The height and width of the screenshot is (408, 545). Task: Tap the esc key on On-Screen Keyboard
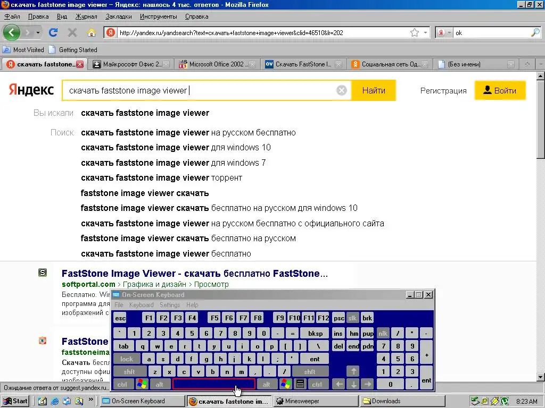[120, 318]
